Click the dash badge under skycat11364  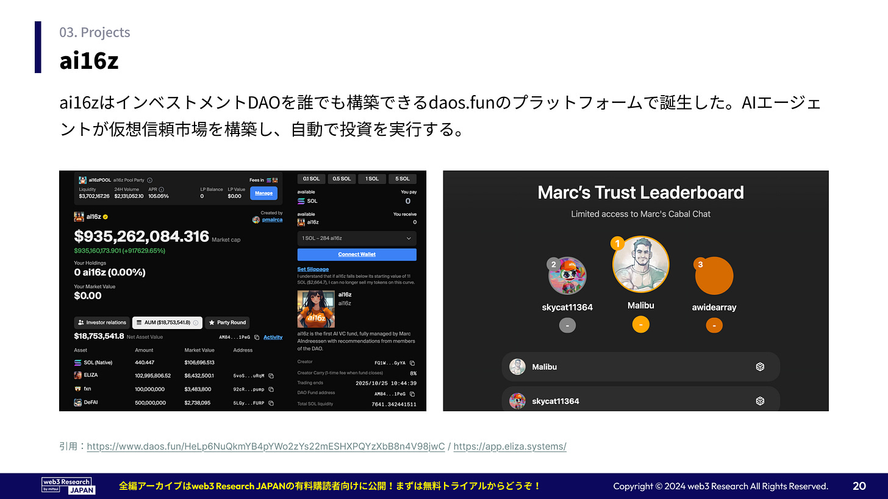click(567, 326)
